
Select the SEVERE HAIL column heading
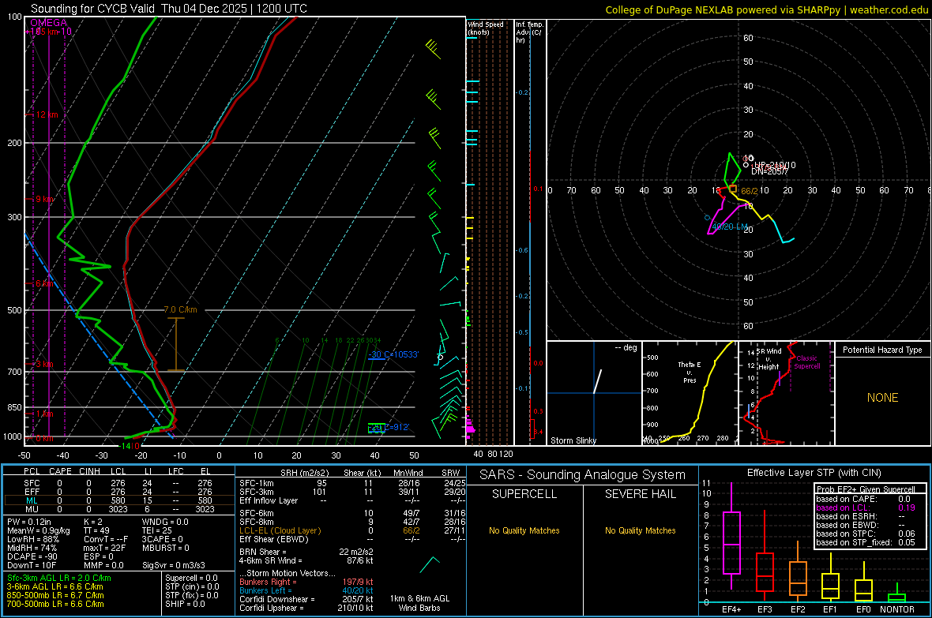(640, 494)
